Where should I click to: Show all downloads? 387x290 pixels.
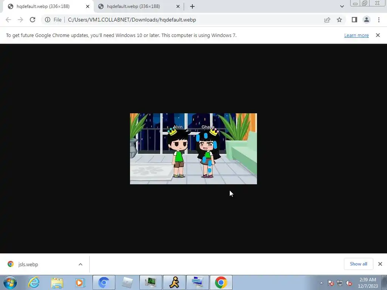(x=358, y=264)
